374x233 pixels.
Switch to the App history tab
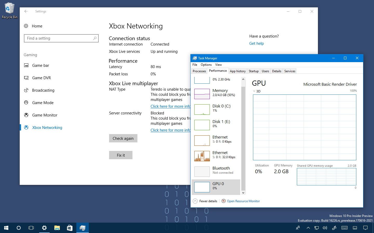click(x=237, y=71)
